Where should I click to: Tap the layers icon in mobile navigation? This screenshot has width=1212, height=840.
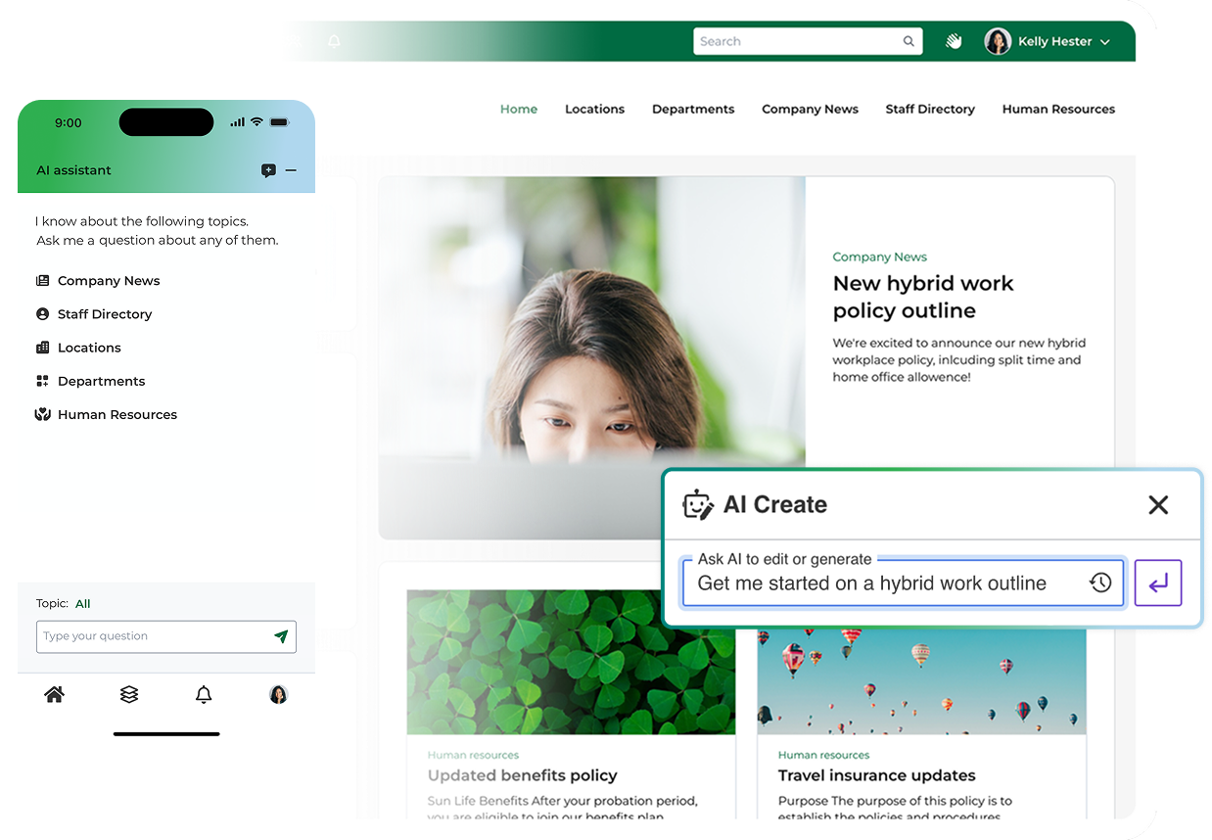129,694
